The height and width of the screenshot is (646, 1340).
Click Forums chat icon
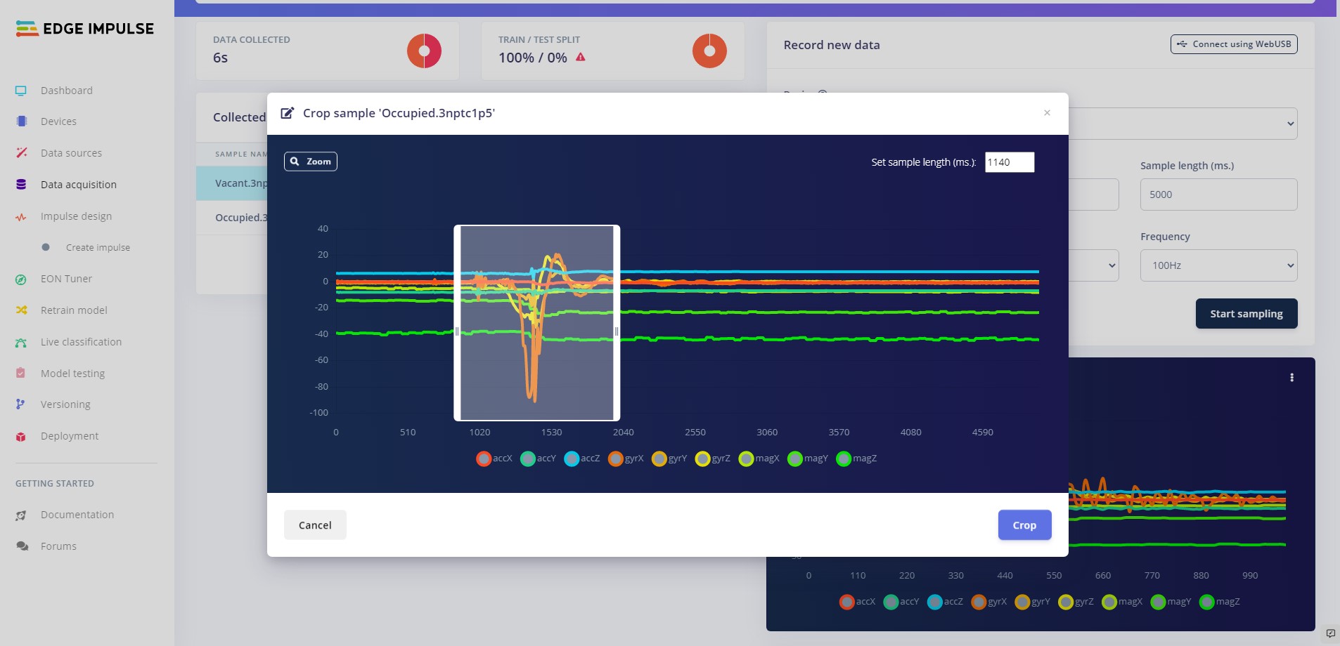pyautogui.click(x=22, y=546)
